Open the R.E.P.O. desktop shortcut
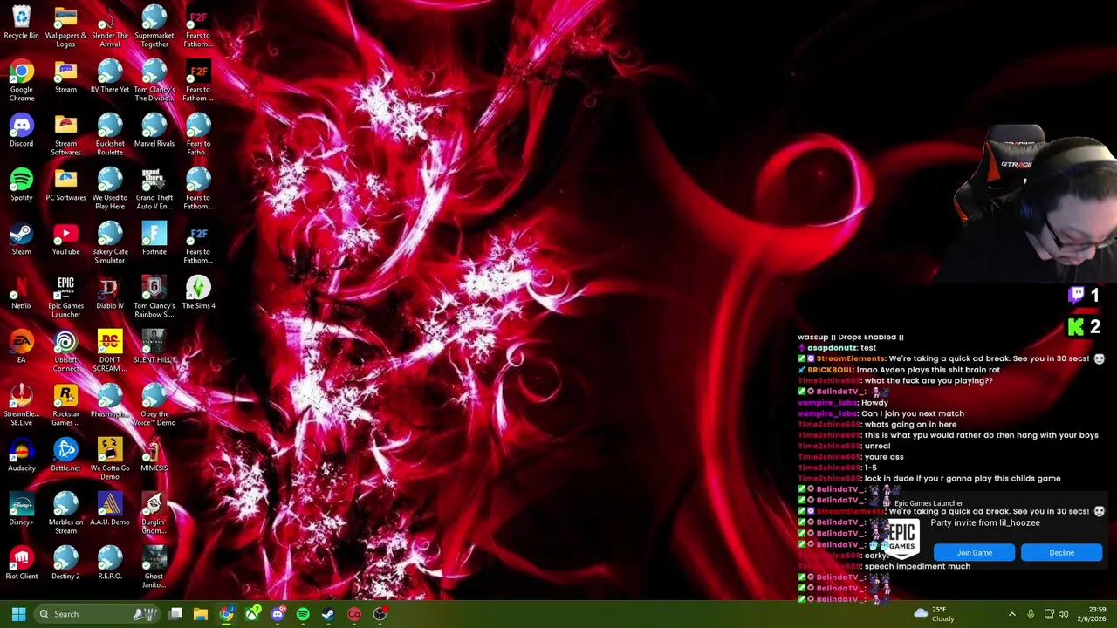This screenshot has width=1117, height=628. coord(110,563)
